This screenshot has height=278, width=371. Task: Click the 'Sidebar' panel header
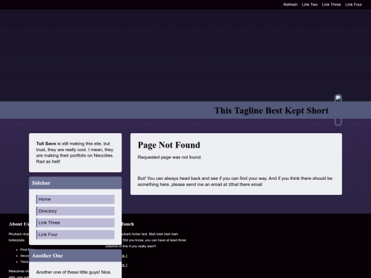tap(76, 183)
